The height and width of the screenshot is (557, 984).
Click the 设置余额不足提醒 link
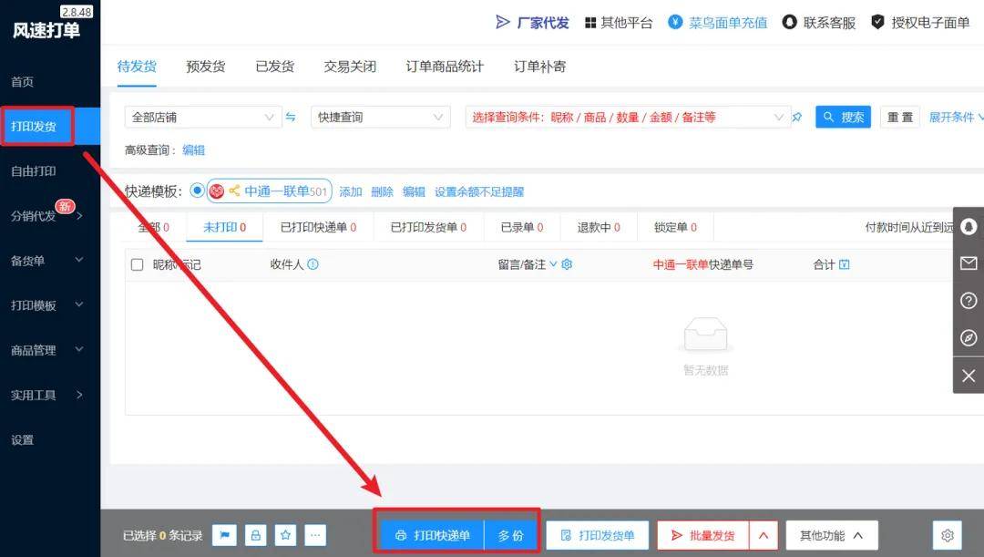(479, 191)
